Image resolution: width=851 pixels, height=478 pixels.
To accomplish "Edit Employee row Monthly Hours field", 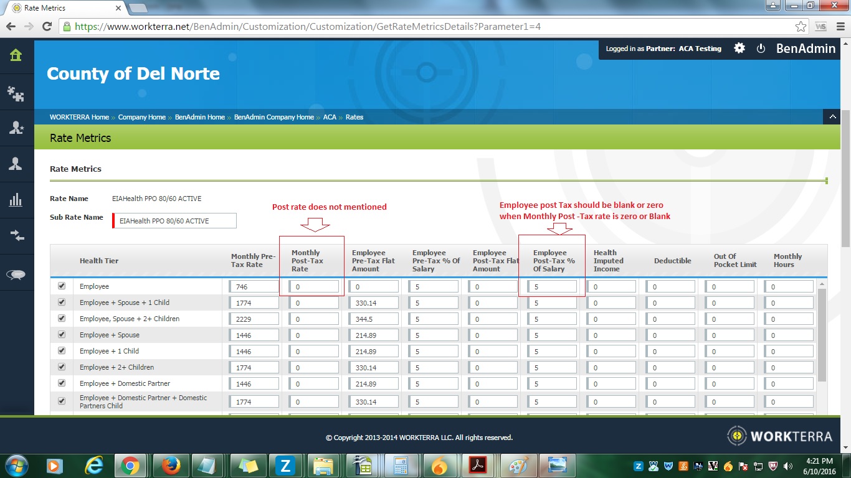I will (x=789, y=286).
